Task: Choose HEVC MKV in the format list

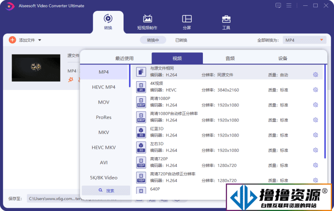Action: coord(104,147)
